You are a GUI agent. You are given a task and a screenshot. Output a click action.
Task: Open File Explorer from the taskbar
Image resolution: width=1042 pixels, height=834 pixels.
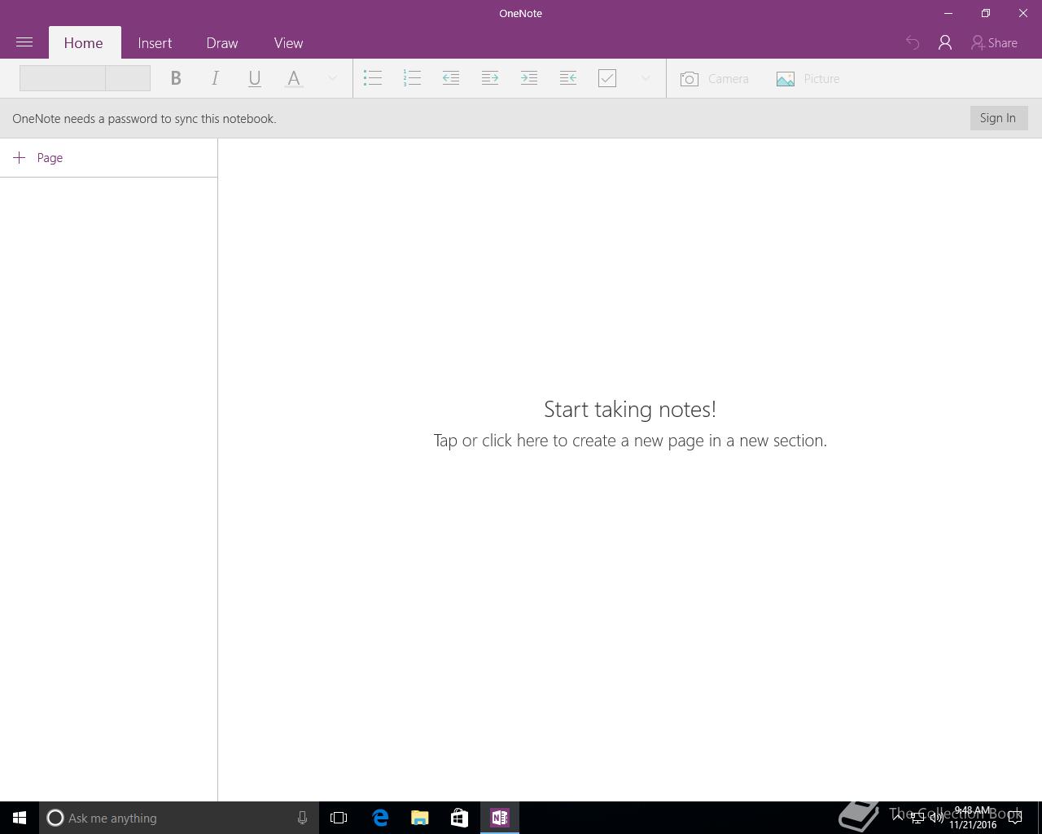click(420, 818)
